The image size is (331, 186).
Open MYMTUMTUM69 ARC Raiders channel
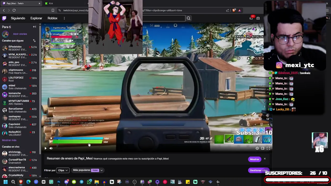[x=19, y=103]
